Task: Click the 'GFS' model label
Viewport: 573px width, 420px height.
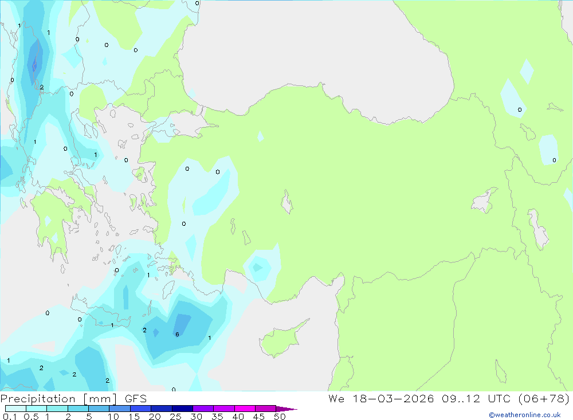Action: (x=136, y=399)
